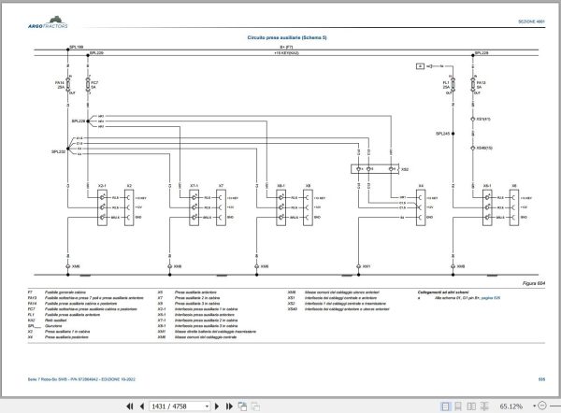
Task: Click the greyed next view icon
Action: (255, 406)
